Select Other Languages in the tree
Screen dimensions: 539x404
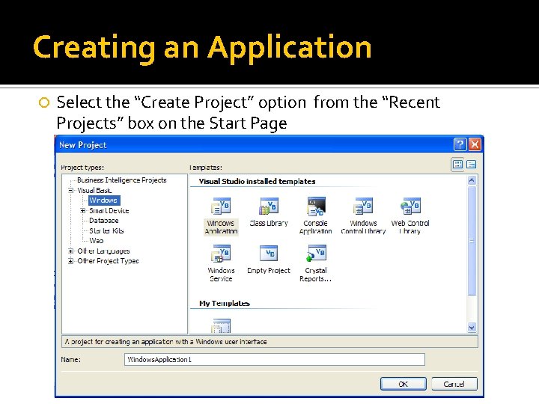[x=103, y=251]
